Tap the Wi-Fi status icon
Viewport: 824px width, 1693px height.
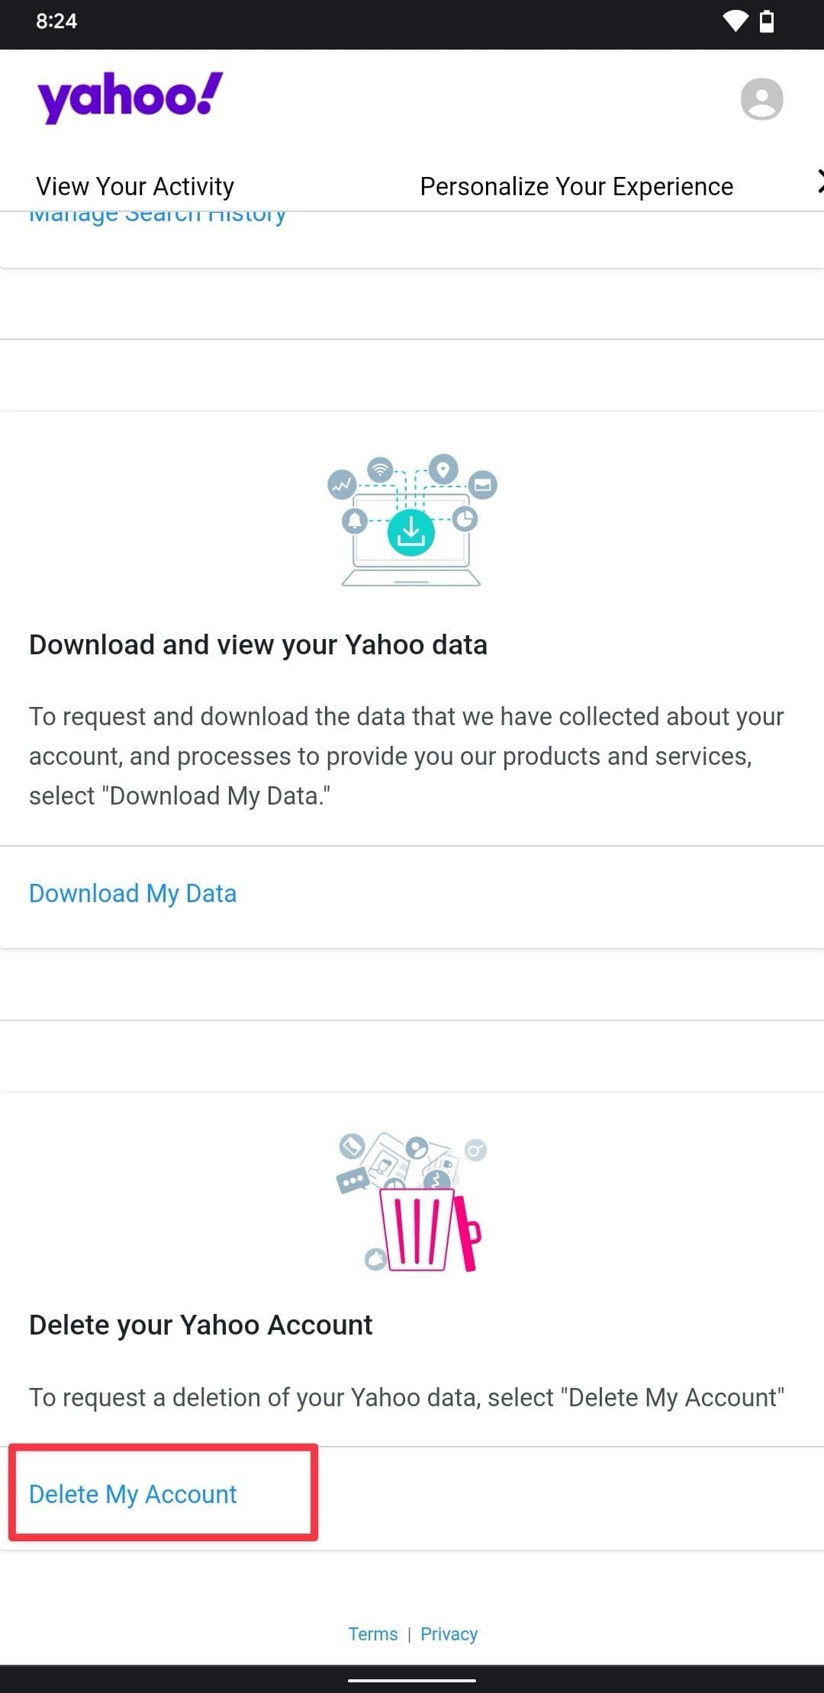(735, 21)
